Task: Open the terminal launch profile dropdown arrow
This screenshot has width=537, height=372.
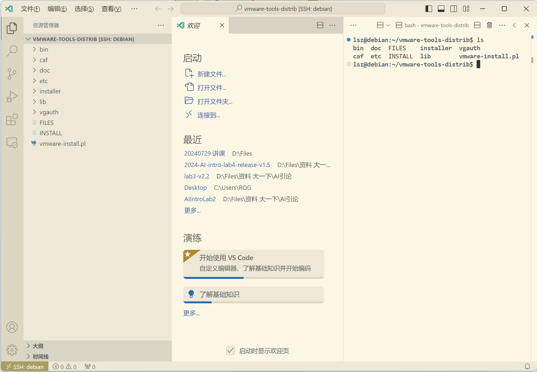Action: (x=388, y=25)
